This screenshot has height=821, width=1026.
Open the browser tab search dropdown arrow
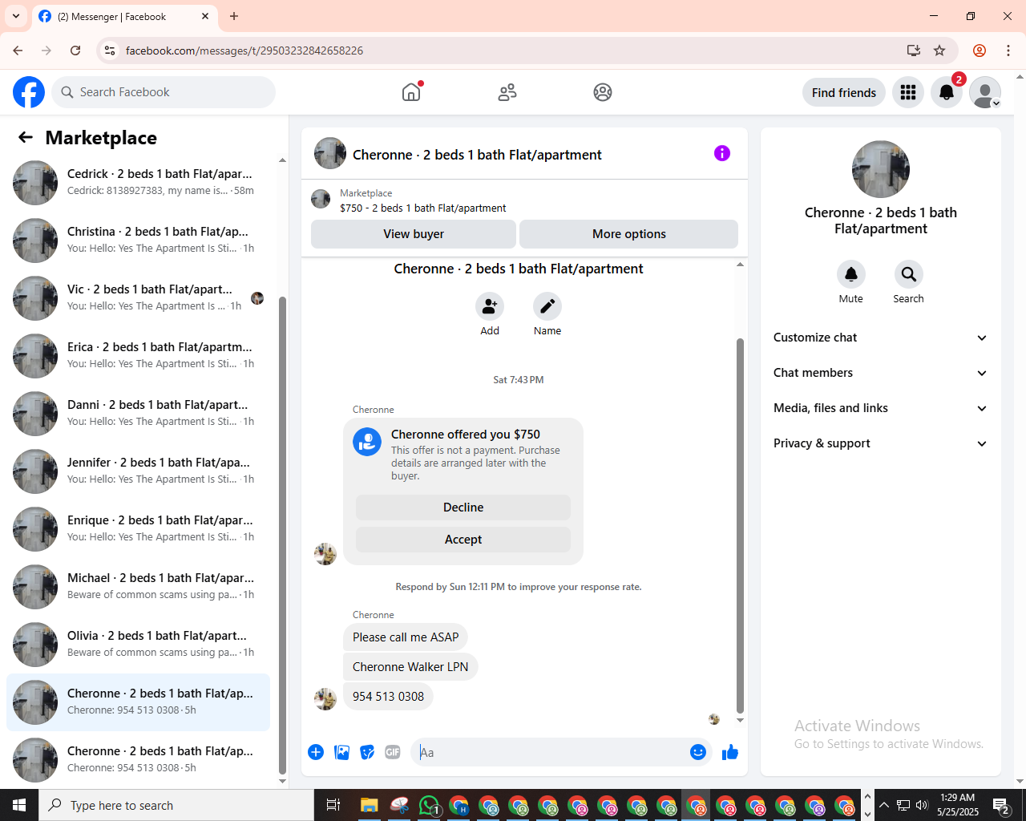pyautogui.click(x=16, y=16)
